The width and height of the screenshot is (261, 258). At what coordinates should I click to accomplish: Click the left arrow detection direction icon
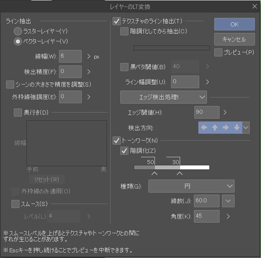point(204,128)
